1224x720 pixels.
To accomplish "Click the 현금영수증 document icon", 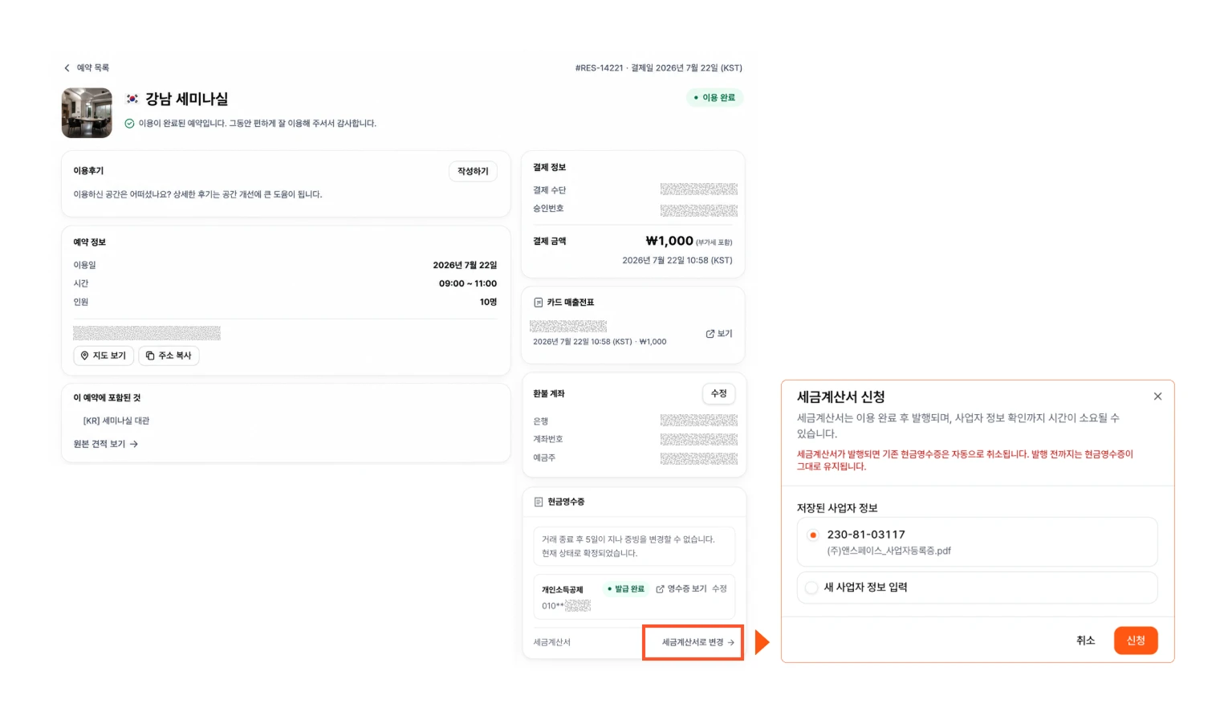I will (x=539, y=502).
